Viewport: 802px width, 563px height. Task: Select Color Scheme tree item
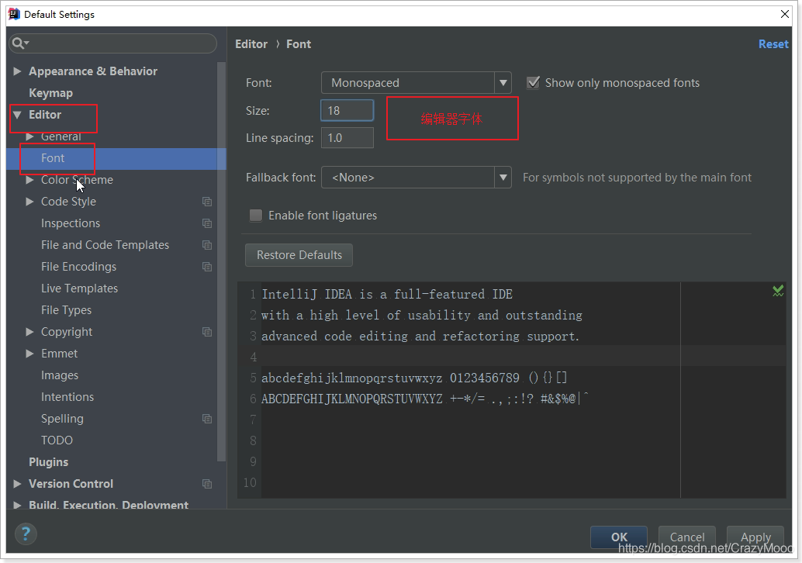(x=77, y=180)
